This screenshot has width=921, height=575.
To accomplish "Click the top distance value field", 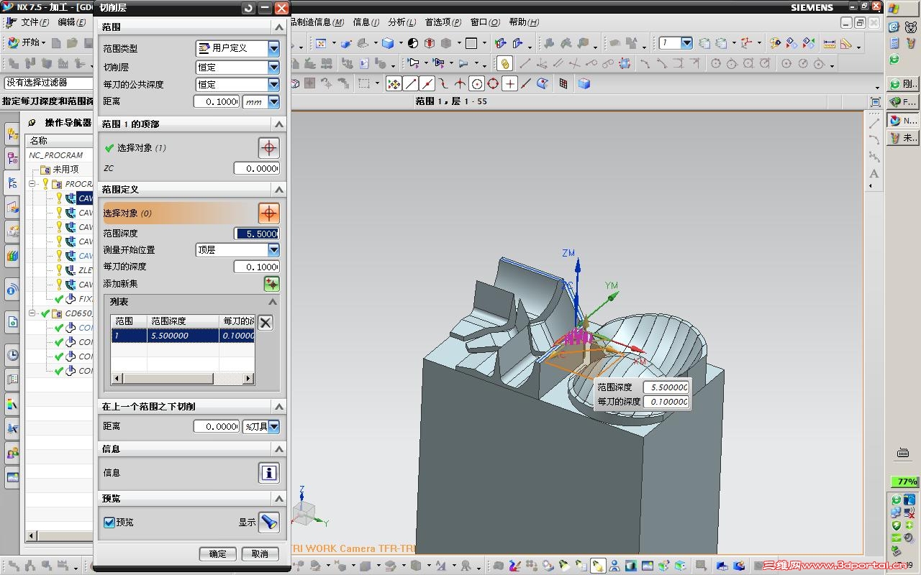I will click(217, 102).
